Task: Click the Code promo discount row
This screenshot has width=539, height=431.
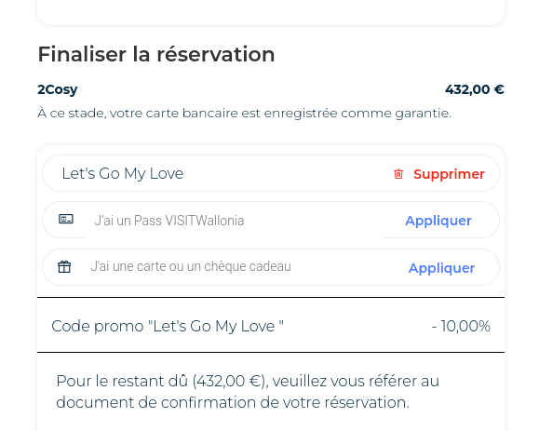Action: tap(271, 325)
